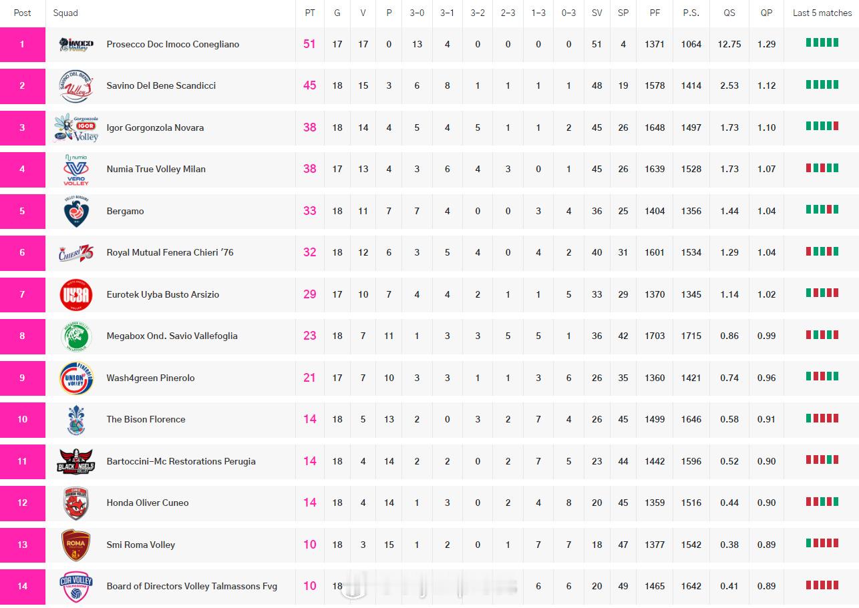Select the Chieri '76 team logo
The height and width of the screenshot is (608, 859).
tap(76, 253)
